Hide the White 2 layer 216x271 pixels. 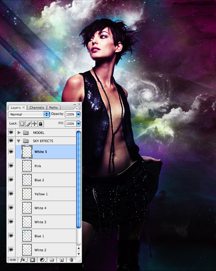(x=11, y=250)
